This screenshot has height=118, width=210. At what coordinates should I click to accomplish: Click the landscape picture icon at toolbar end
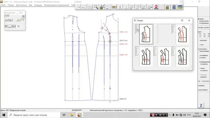[180, 7]
